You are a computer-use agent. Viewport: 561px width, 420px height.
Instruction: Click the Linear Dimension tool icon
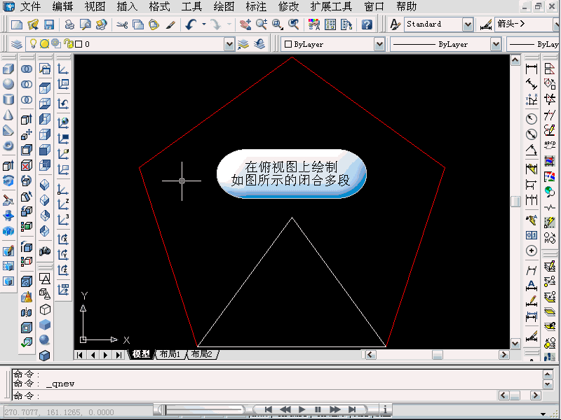(x=531, y=69)
